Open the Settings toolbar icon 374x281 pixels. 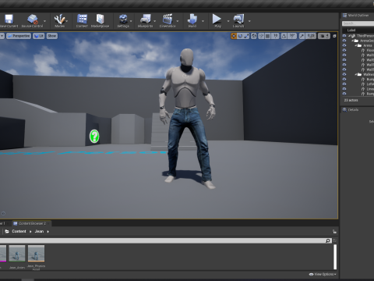click(123, 21)
